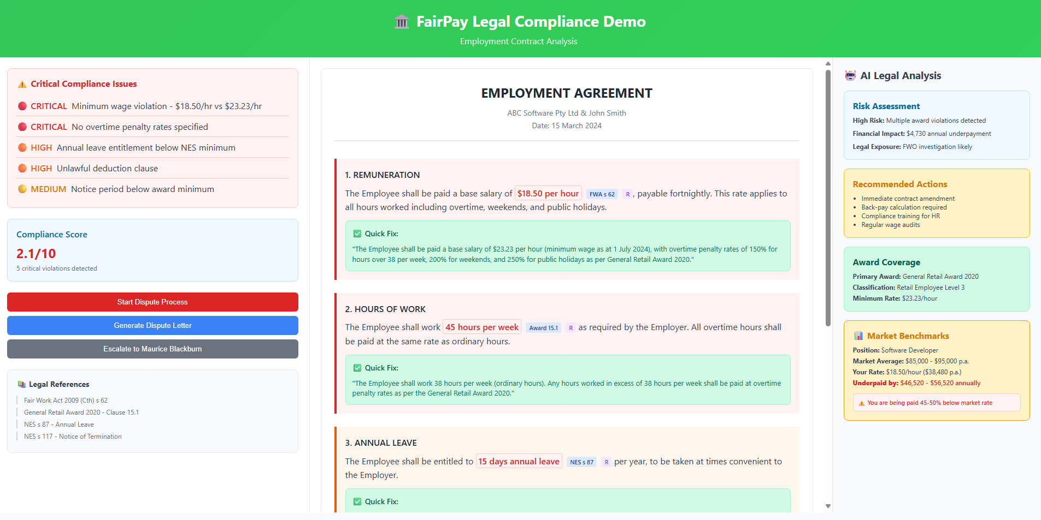Click Start Dispute Process button

coord(152,302)
